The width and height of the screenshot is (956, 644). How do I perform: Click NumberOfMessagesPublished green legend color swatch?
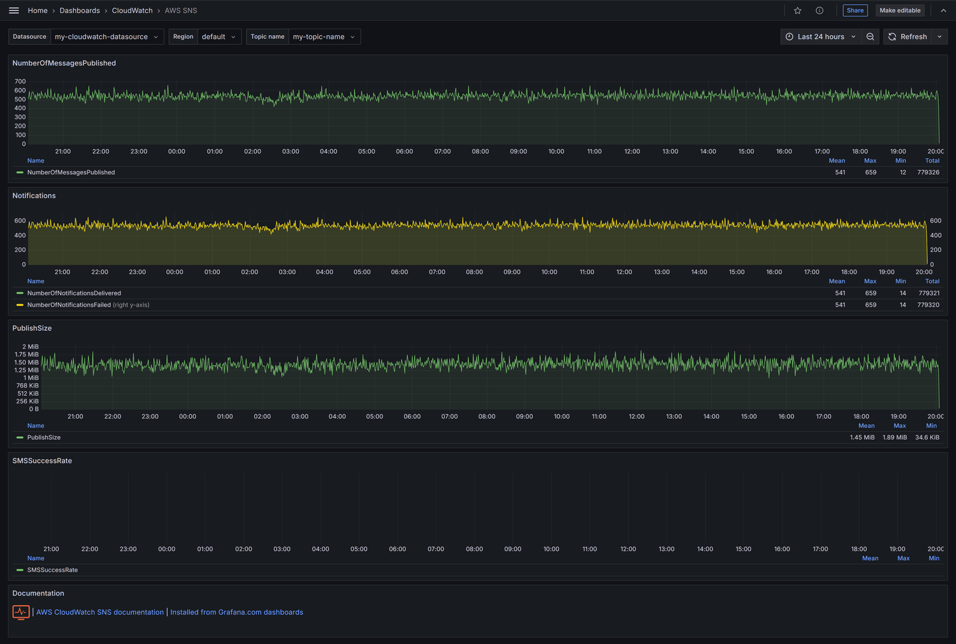20,172
